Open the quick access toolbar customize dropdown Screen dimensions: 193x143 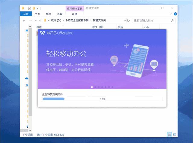tap(38, 8)
